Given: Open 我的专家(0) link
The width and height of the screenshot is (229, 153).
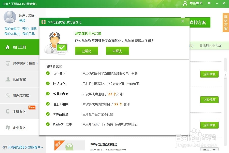Looking at the screenshot, I should pyautogui.click(x=12, y=29).
